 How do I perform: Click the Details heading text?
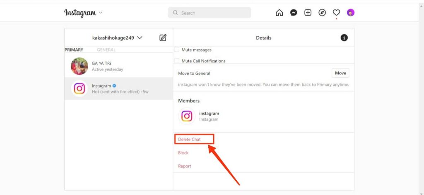(264, 38)
